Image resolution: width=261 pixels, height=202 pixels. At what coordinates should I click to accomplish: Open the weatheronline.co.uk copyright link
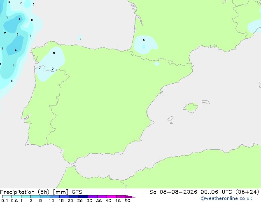tap(226, 198)
